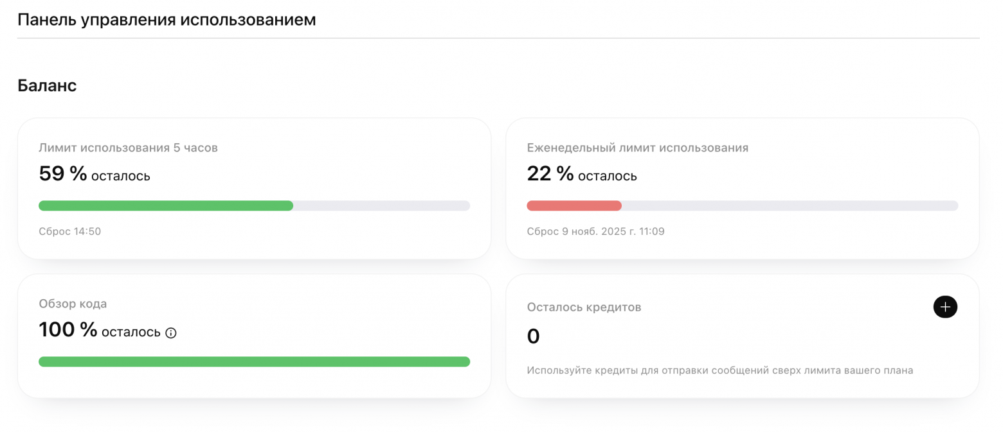Click the Сброс 9 нояб. 2025 г. label
This screenshot has width=1003, height=432.
coord(595,231)
